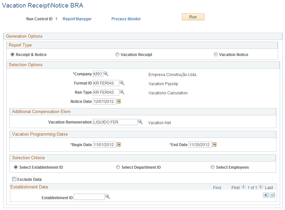Select the Vacation Receipt report type
Screen dimensions: 285x210
117,55
